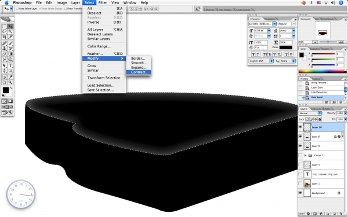Click Color Range... in the Select menu
Image resolution: width=348 pixels, height=217 pixels.
pos(99,46)
